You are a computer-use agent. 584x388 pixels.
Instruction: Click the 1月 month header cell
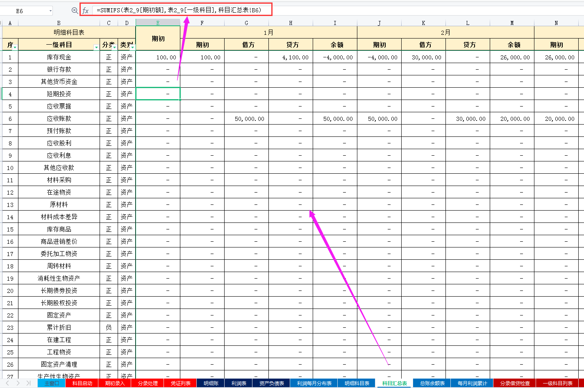pyautogui.click(x=268, y=32)
